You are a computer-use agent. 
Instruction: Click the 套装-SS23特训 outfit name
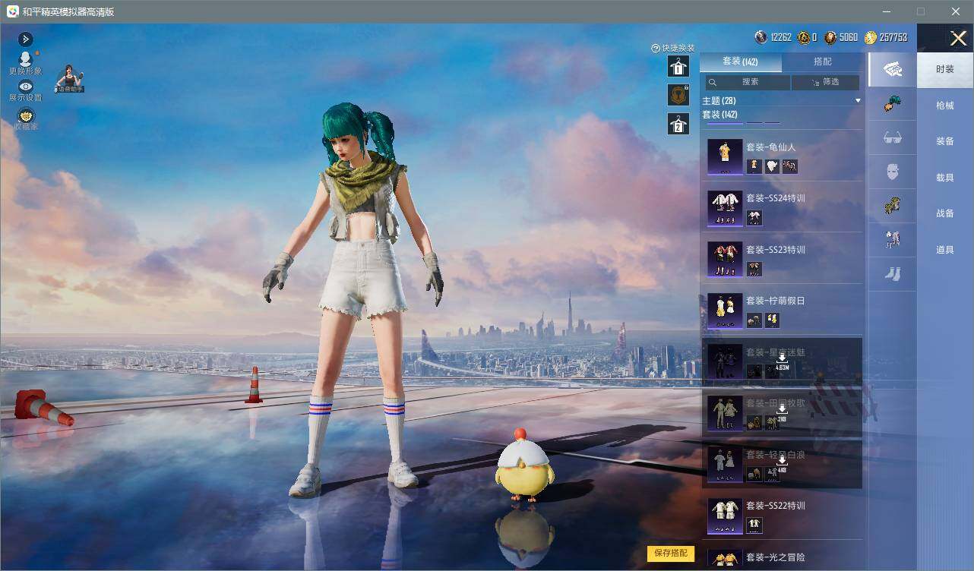tap(775, 250)
